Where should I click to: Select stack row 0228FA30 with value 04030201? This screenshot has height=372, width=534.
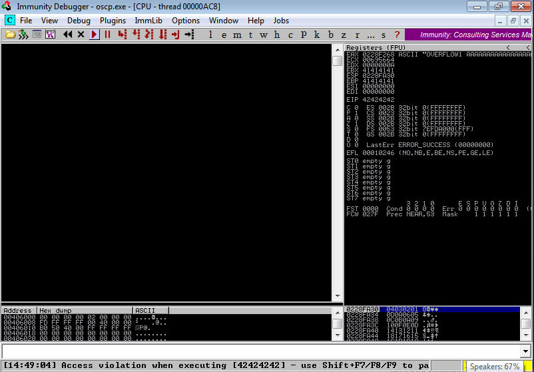tap(433, 309)
